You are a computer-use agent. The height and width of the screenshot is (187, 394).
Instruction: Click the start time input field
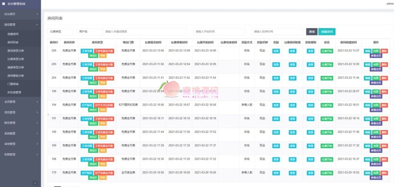(x=219, y=31)
